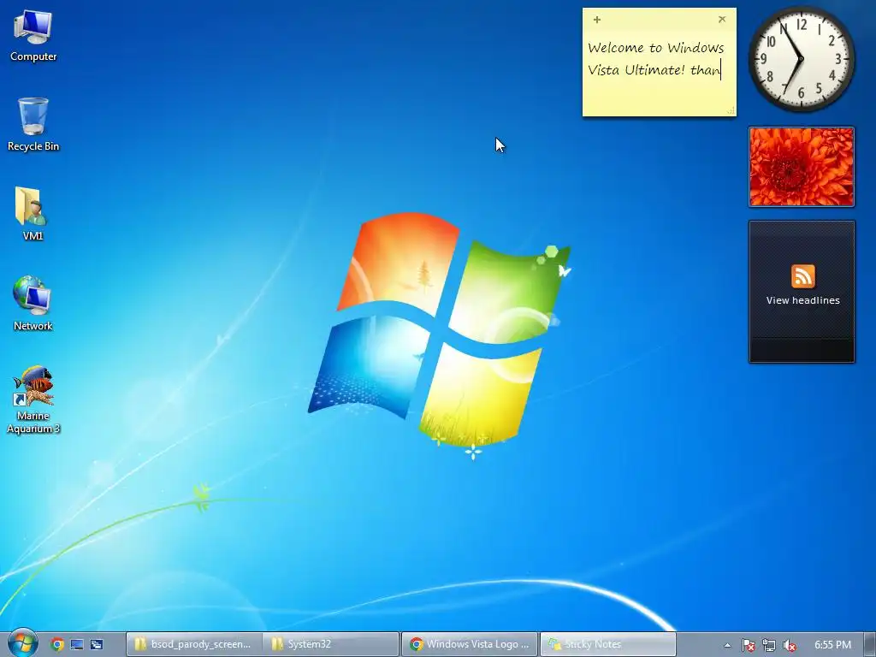Show hidden tray icons arrow
This screenshot has height=657, width=876.
coord(727,645)
